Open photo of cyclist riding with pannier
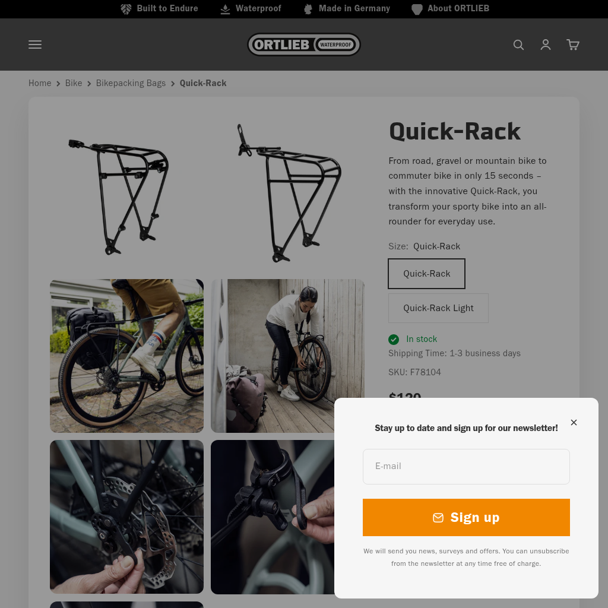Viewport: 608px width, 608px height. click(x=126, y=356)
